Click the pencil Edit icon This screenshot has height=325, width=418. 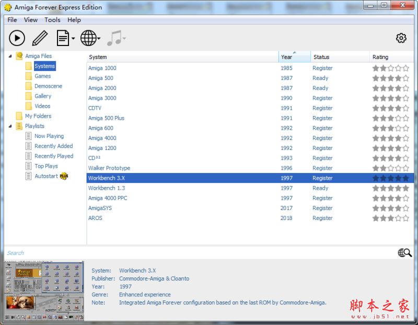(40, 38)
